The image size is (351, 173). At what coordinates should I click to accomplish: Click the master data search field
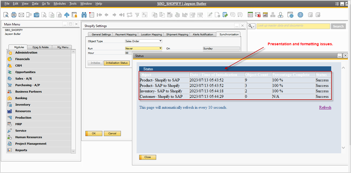click(x=293, y=26)
